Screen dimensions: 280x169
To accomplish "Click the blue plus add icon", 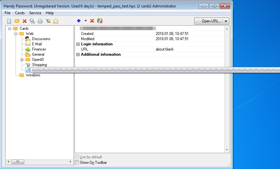I will tap(79, 21).
